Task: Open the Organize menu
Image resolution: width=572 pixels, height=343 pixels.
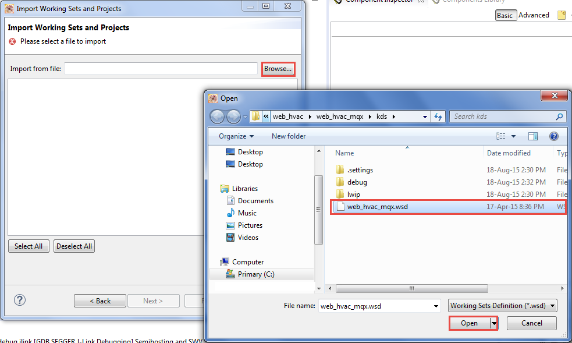Action: [x=236, y=136]
